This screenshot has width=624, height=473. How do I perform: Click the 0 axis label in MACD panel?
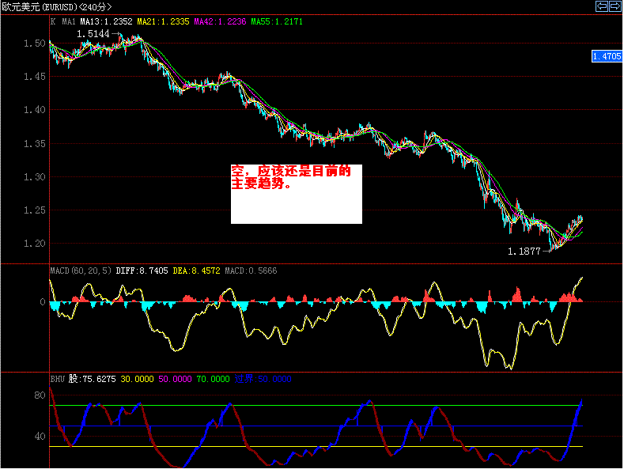[x=43, y=302]
